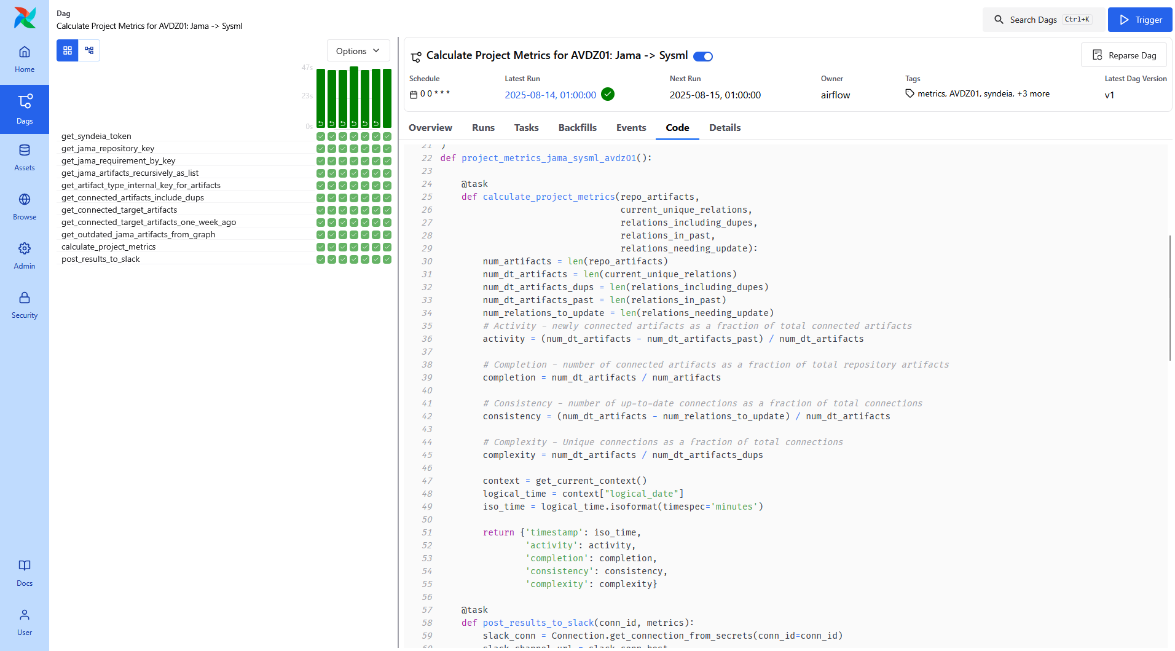Screen dimensions: 1175x651
Task: Click the code line 'context = get_current_context()'
Action: 565,481
